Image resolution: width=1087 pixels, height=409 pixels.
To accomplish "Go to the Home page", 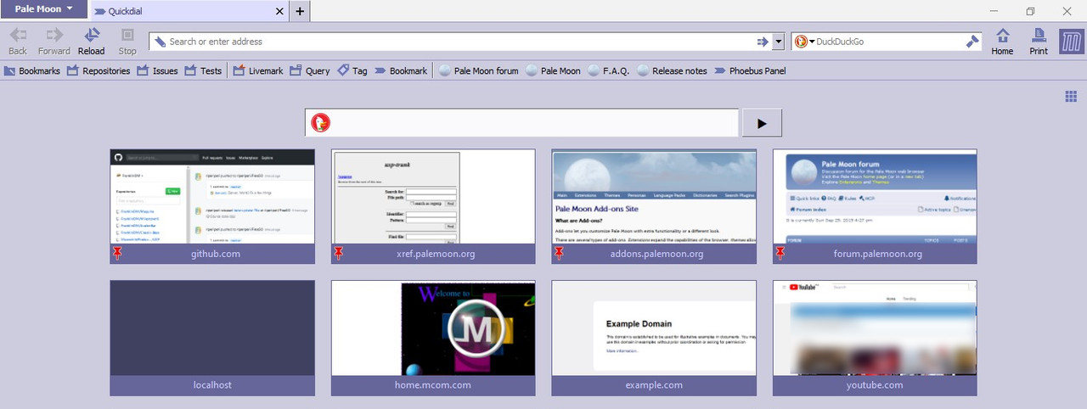I will [x=1002, y=41].
